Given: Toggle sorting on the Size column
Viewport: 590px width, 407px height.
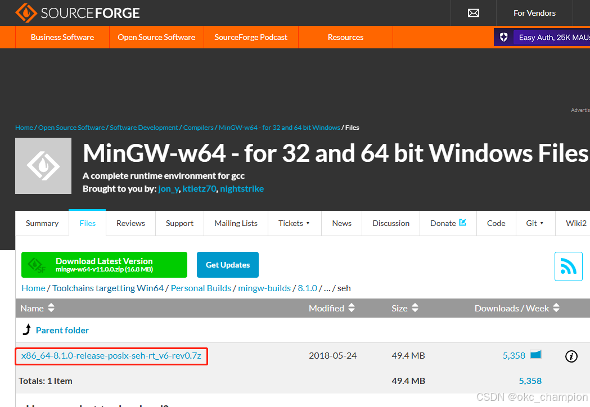Looking at the screenshot, I should point(415,308).
